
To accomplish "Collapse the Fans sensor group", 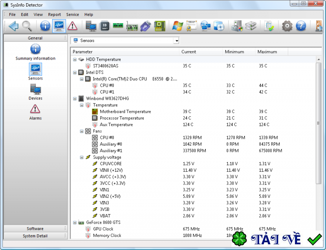I will coord(82,131).
